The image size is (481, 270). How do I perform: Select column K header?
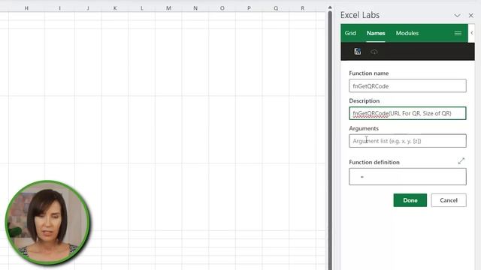click(x=115, y=8)
